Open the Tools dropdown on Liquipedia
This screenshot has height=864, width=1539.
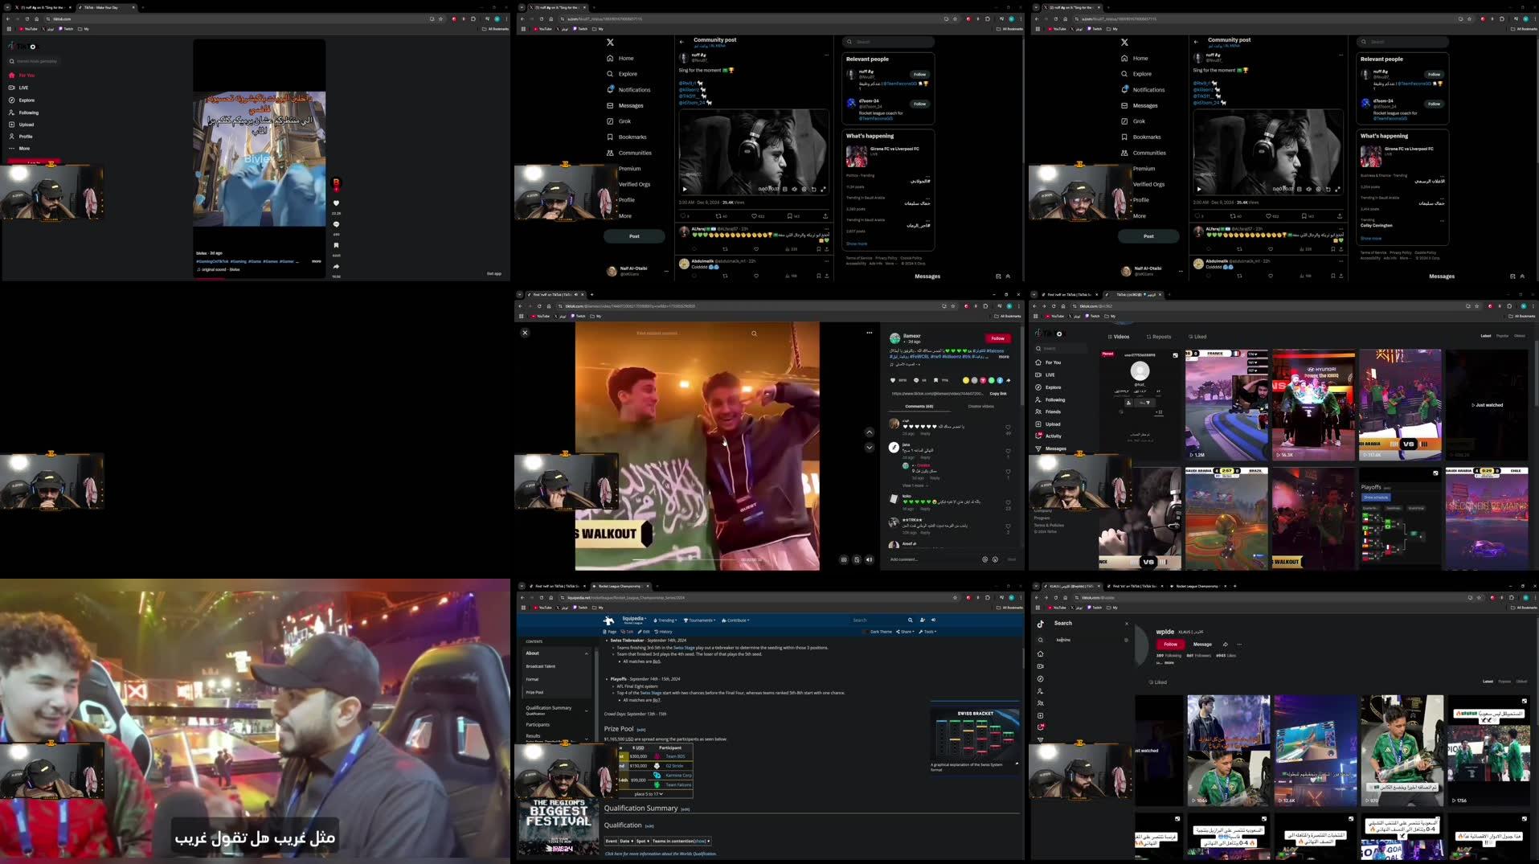(928, 632)
